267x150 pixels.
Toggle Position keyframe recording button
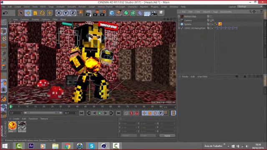coord(144,113)
